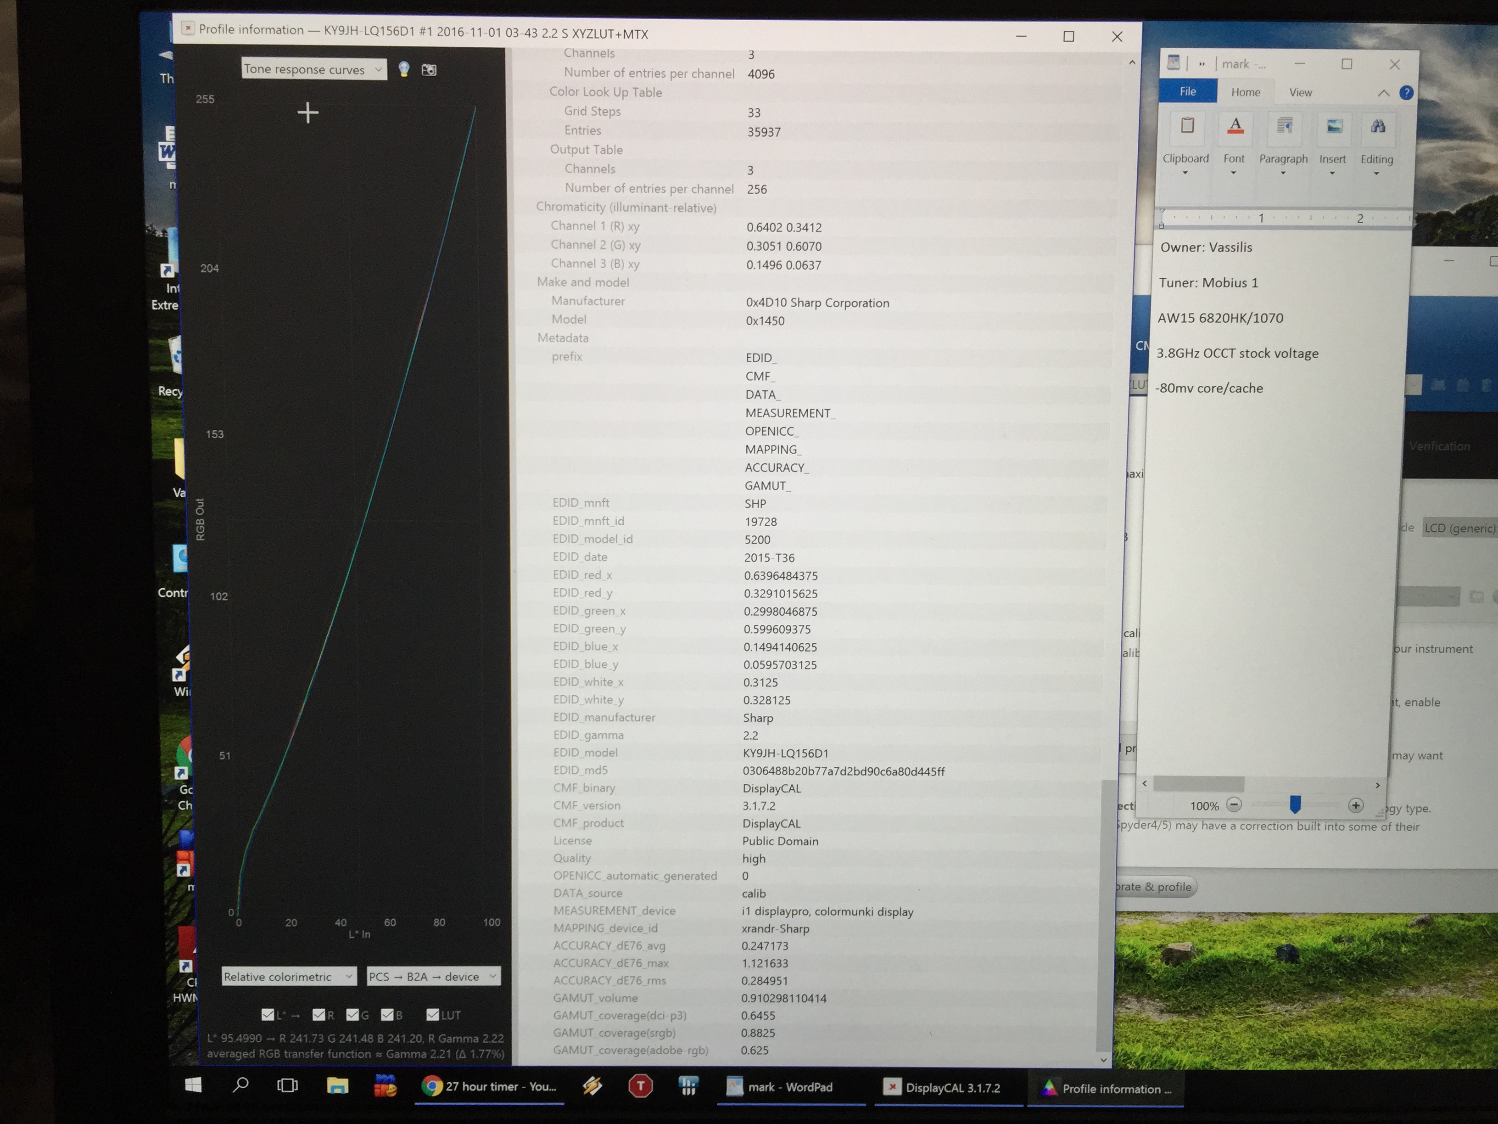Select the WordPad Home tab
The image size is (1498, 1124).
1246,92
